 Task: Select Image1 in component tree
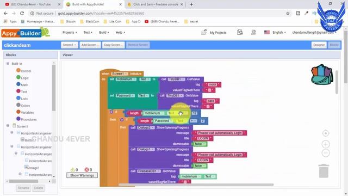32,168
